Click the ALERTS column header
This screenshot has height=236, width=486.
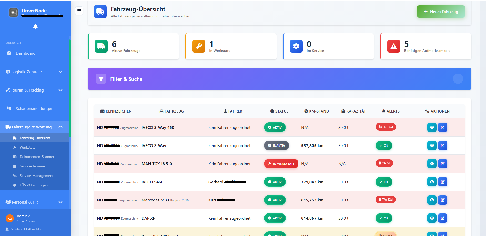391,111
